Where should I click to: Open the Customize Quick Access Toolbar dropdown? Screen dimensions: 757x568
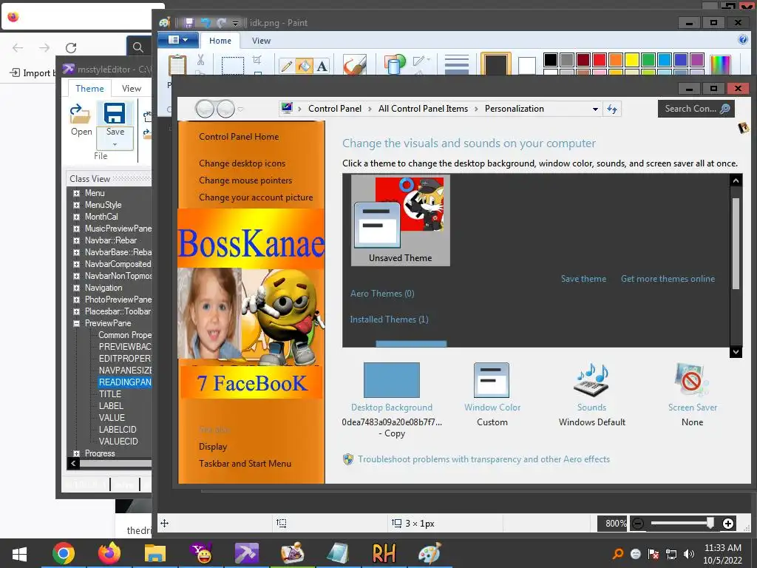coord(235,23)
